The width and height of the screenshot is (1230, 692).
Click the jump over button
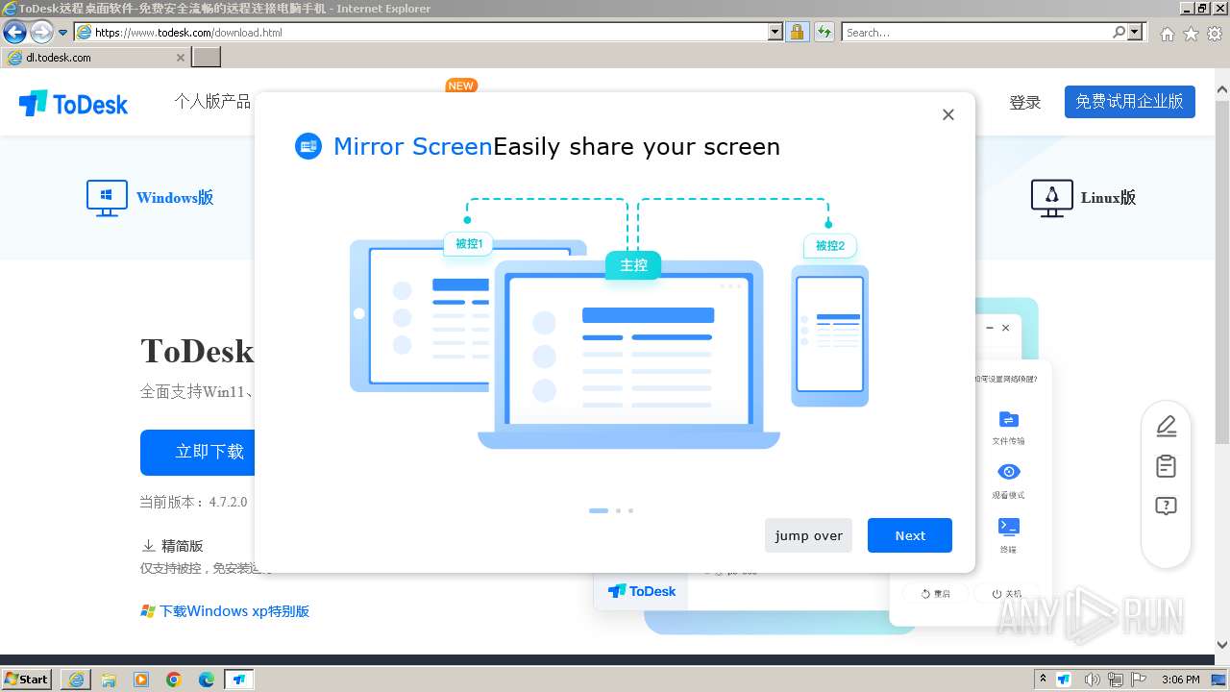(808, 535)
